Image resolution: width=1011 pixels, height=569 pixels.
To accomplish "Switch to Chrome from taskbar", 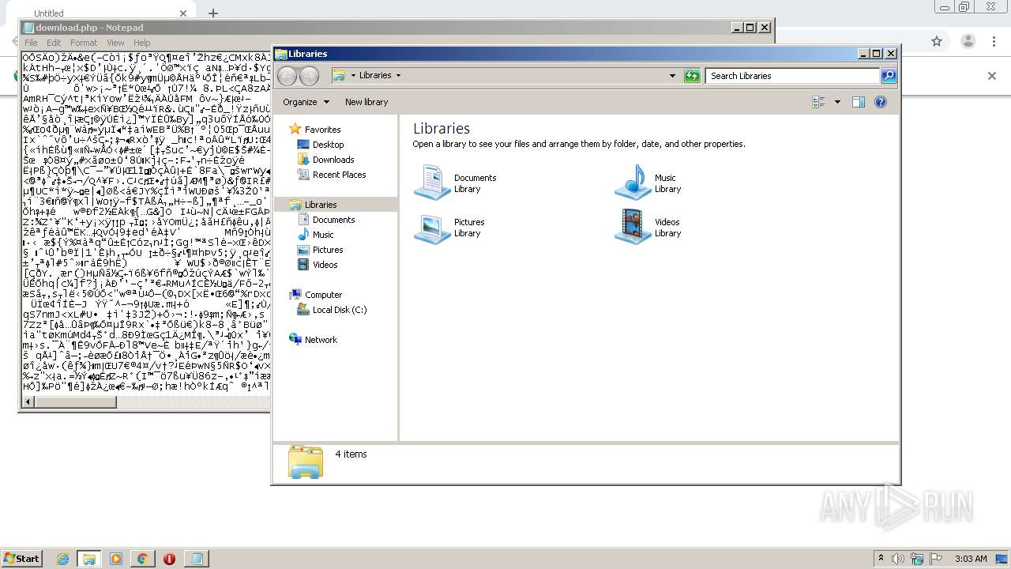I will click(x=142, y=559).
